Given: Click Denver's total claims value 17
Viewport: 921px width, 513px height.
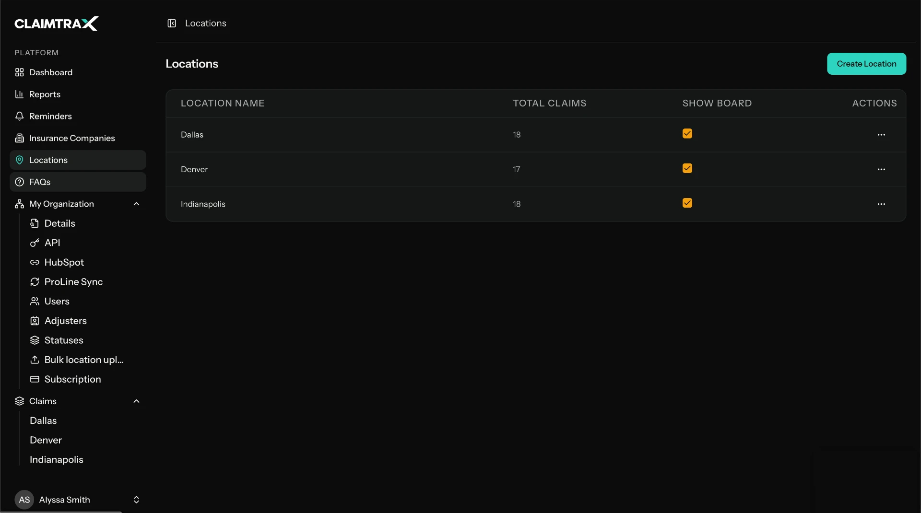Looking at the screenshot, I should pos(516,169).
